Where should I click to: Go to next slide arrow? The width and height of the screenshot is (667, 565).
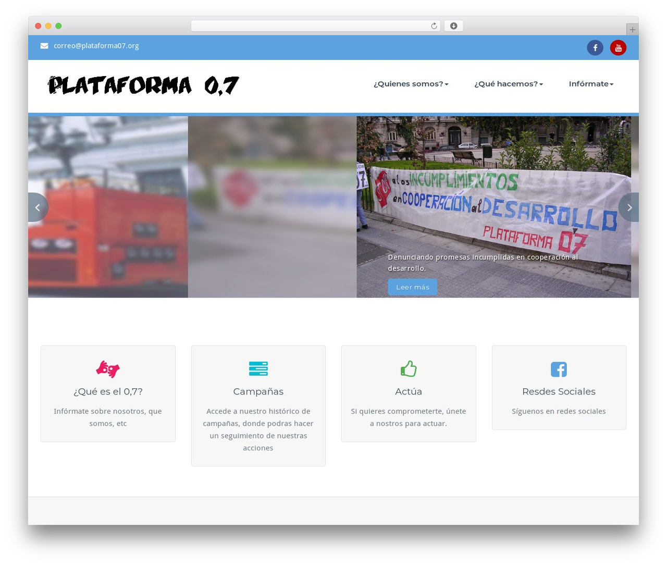coord(629,207)
